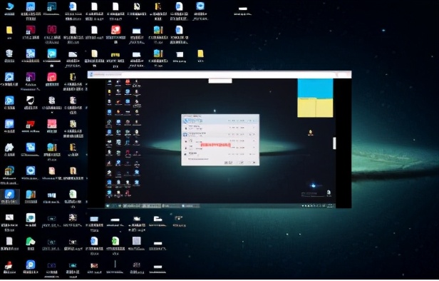
Task: Click the remote viewer window's title bar
Action: point(219,74)
